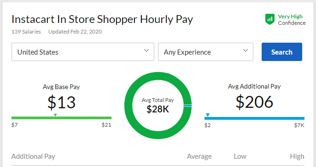Click the $13 Avg Base Pay figure
Image resolution: width=316 pixels, height=167 pixels.
tap(61, 102)
